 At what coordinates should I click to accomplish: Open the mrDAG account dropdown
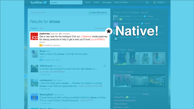pyautogui.click(x=161, y=2)
